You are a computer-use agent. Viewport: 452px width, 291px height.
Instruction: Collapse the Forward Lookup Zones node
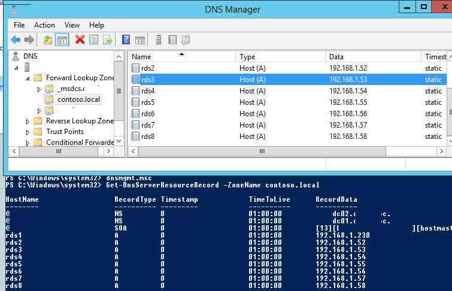click(x=28, y=78)
